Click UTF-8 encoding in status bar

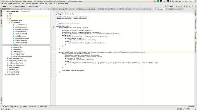189,109
